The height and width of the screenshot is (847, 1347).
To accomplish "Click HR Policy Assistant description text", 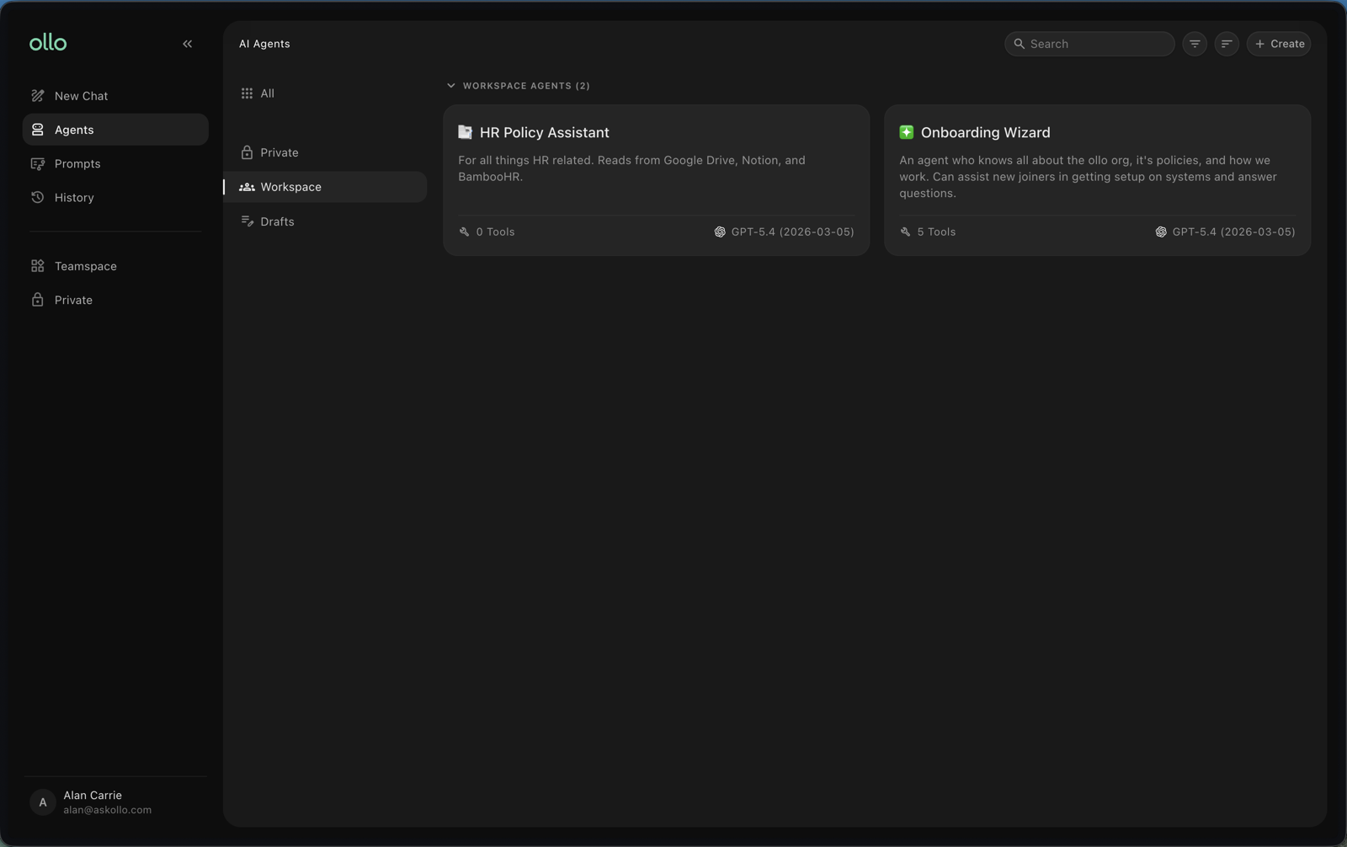I will point(631,168).
